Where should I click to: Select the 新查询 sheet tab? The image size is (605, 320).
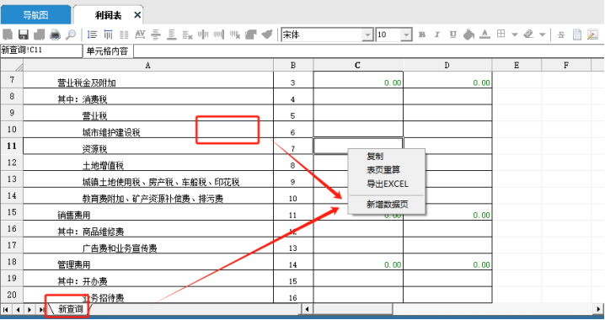[x=70, y=309]
